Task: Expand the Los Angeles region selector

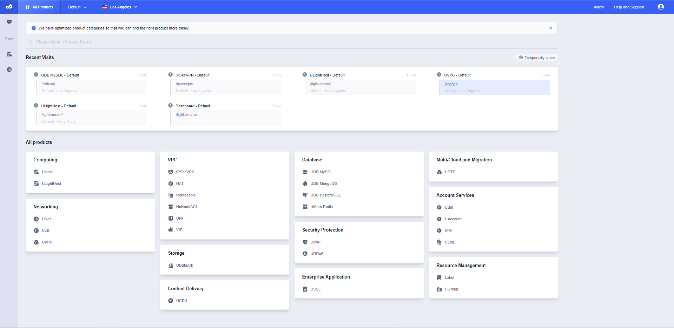Action: pos(119,7)
